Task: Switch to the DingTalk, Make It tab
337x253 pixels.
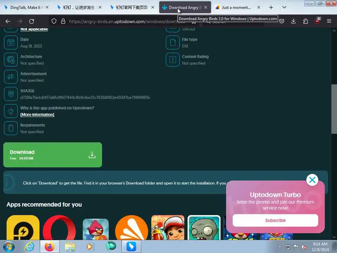Action: pos(27,8)
